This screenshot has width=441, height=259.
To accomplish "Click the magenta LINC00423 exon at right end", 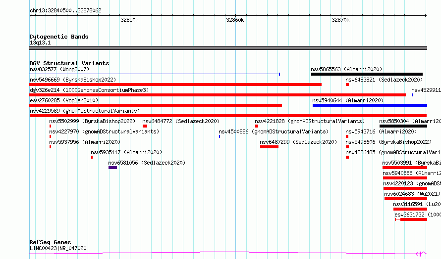I will click(x=420, y=254).
